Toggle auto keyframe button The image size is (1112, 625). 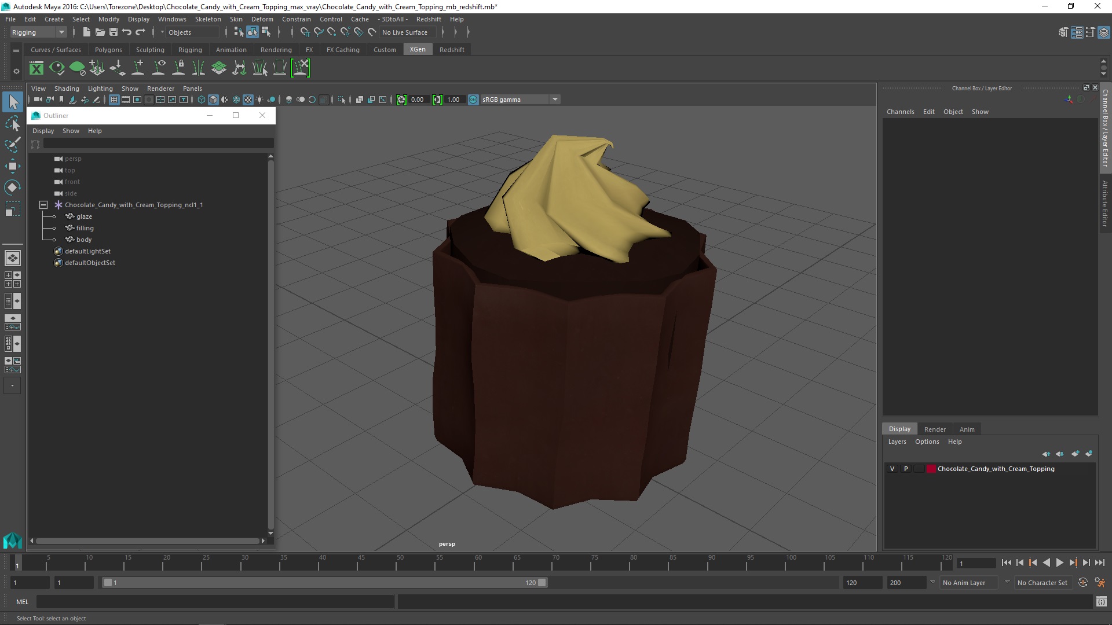coord(1083,583)
